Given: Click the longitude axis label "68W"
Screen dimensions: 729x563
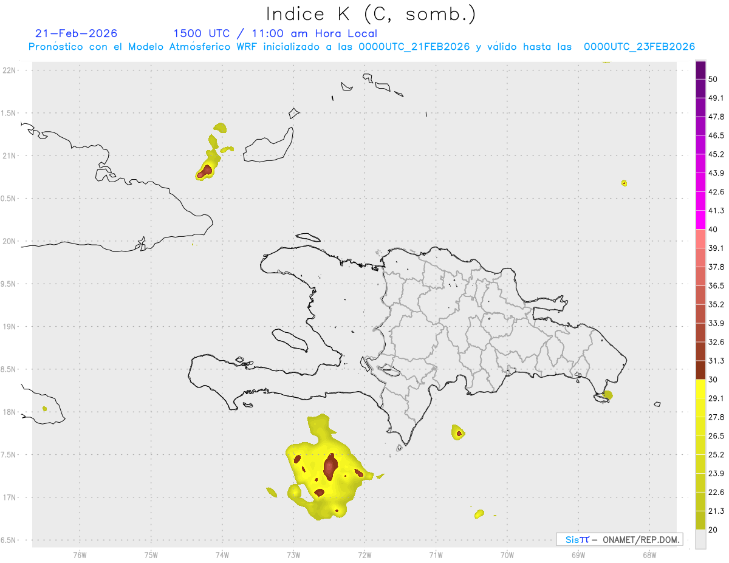Looking at the screenshot, I should 649,554.
